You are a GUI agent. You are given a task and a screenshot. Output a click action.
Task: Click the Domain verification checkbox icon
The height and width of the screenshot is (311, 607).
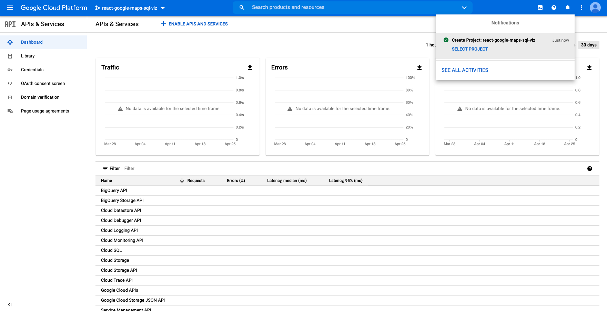click(10, 97)
